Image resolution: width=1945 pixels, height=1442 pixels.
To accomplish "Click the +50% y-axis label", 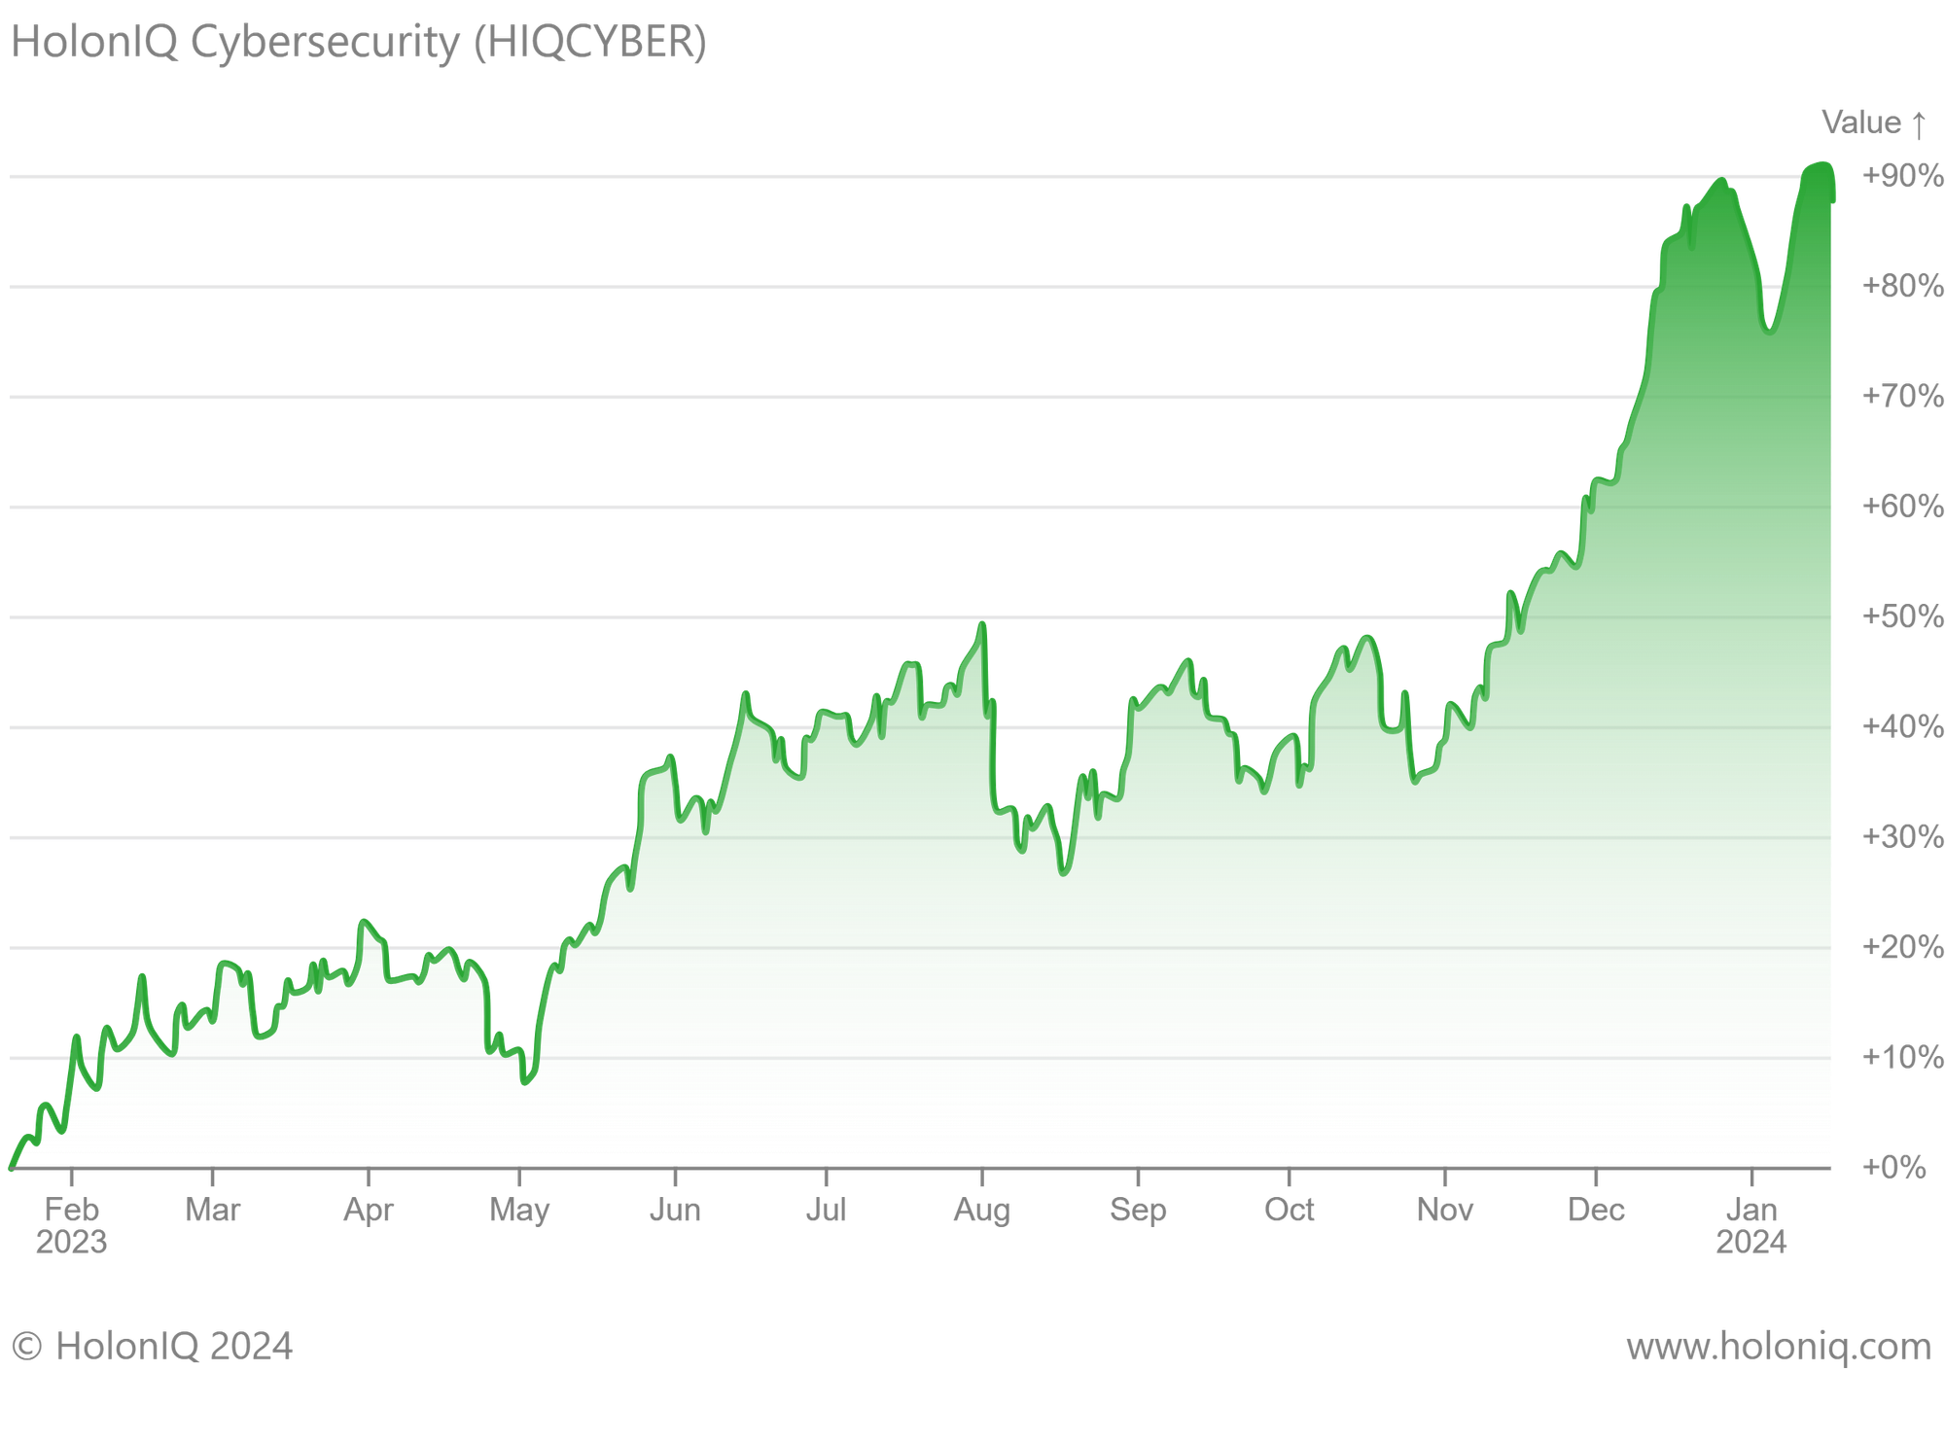I will (1901, 616).
